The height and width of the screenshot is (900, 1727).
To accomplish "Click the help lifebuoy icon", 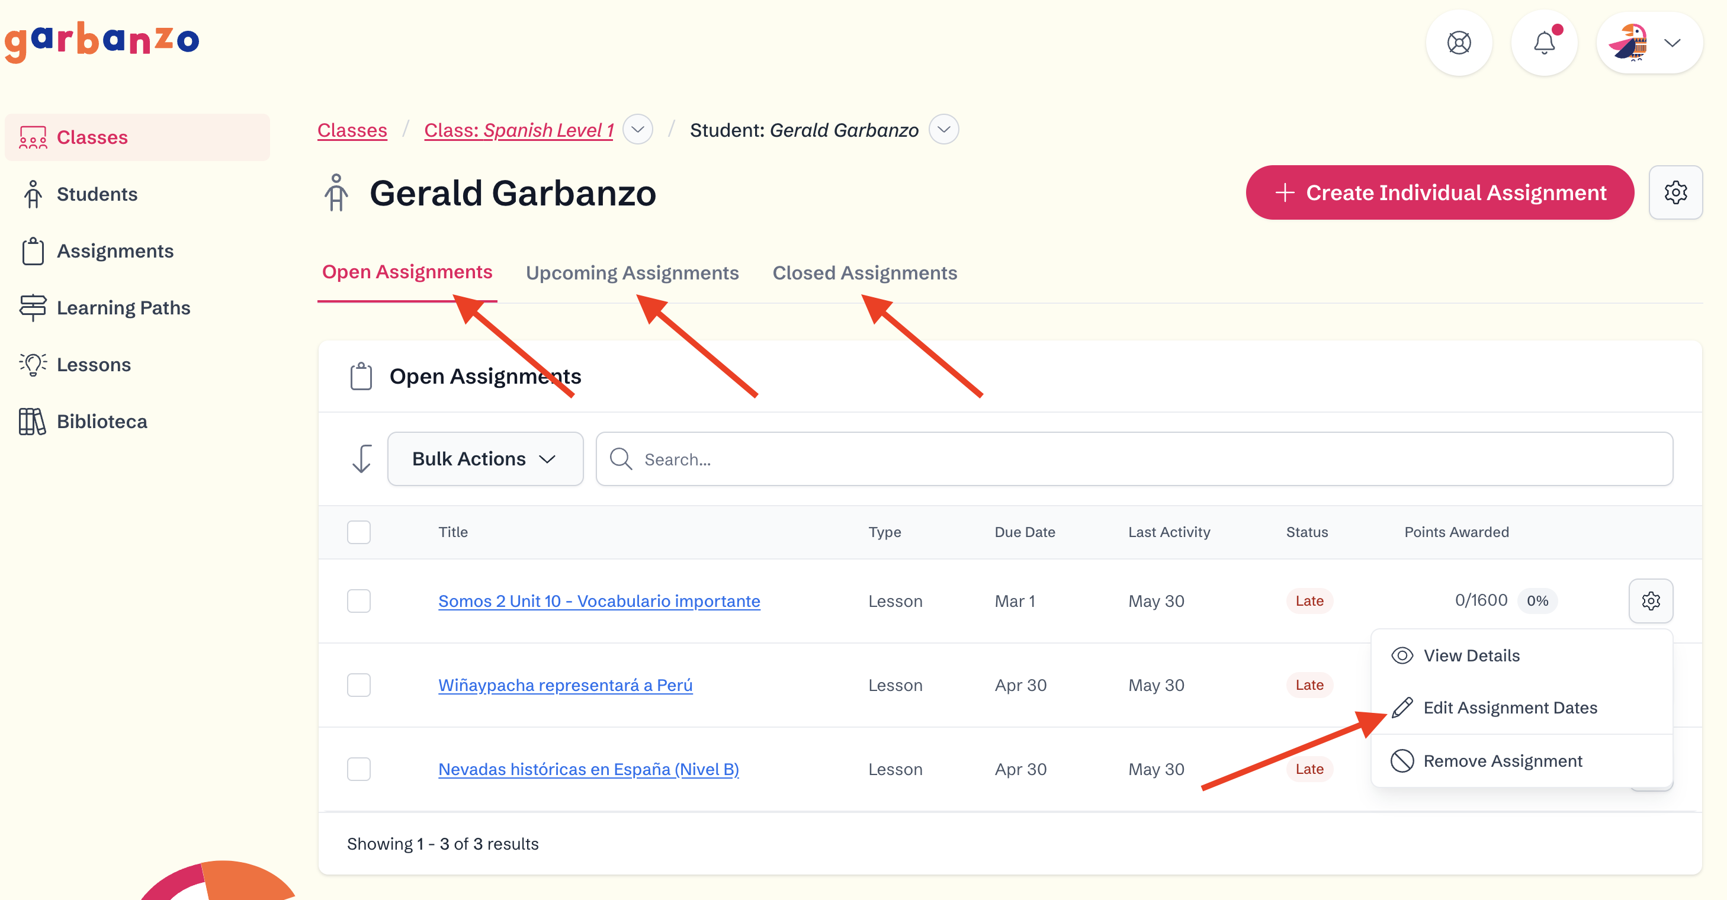I will [1458, 43].
